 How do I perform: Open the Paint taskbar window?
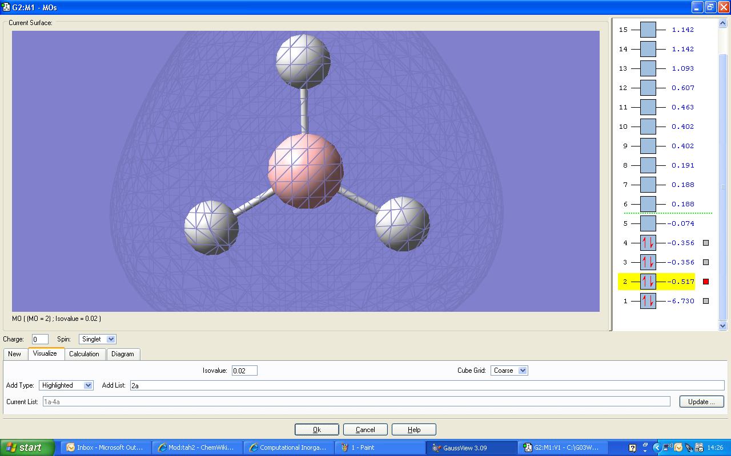380,447
